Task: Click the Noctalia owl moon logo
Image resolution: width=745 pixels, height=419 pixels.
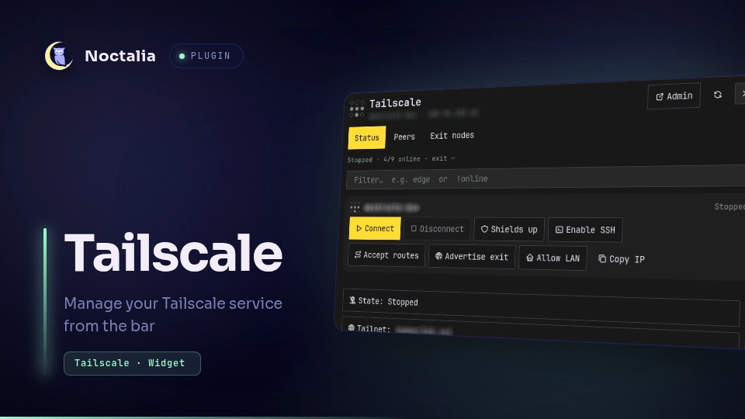Action: [x=58, y=56]
